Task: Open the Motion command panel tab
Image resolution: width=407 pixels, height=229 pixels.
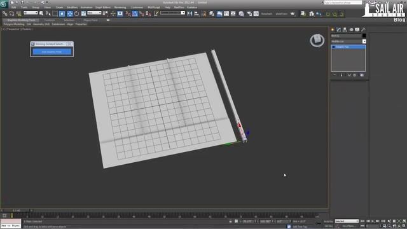Action: (x=351, y=30)
